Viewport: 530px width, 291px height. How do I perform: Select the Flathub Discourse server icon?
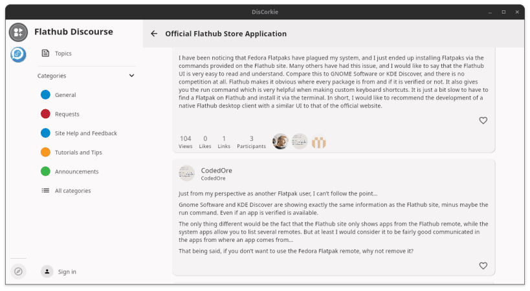pyautogui.click(x=18, y=32)
